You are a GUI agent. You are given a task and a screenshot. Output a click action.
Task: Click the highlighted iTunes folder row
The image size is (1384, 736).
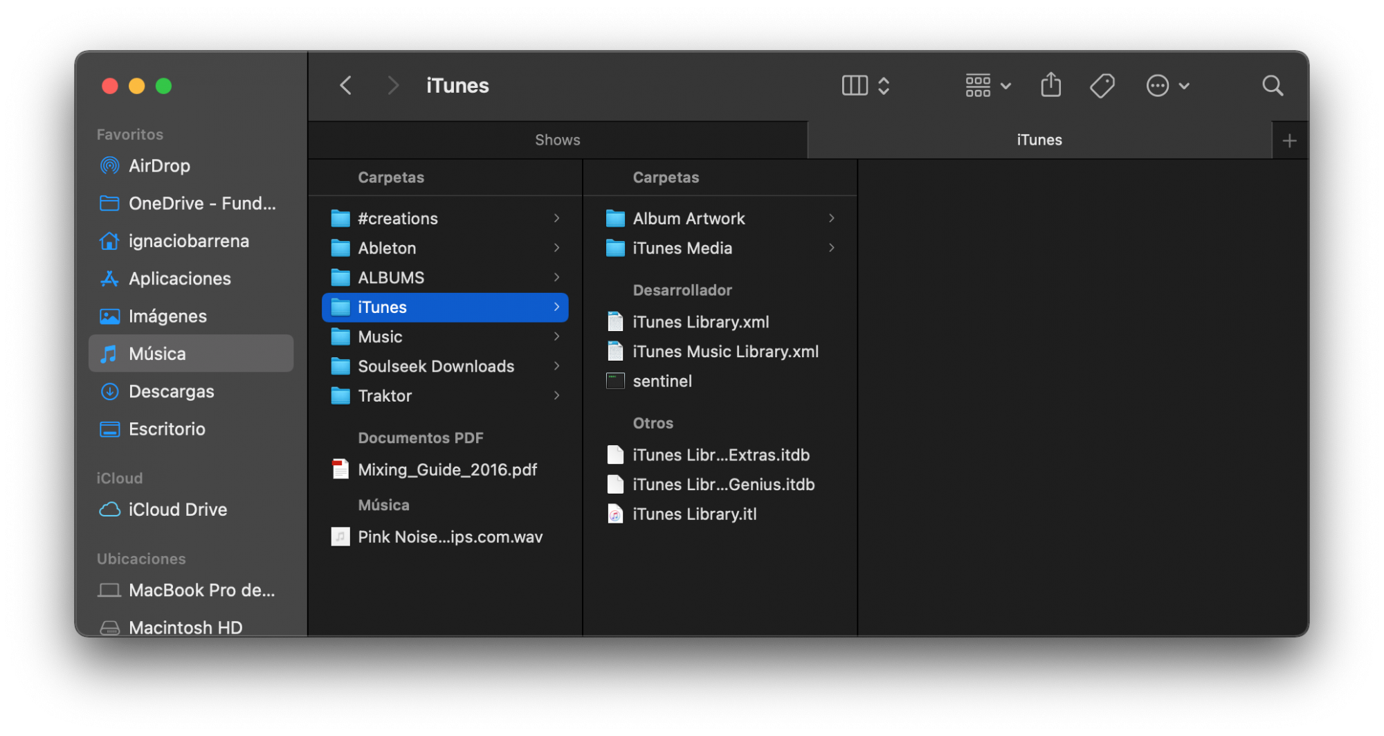pos(445,307)
